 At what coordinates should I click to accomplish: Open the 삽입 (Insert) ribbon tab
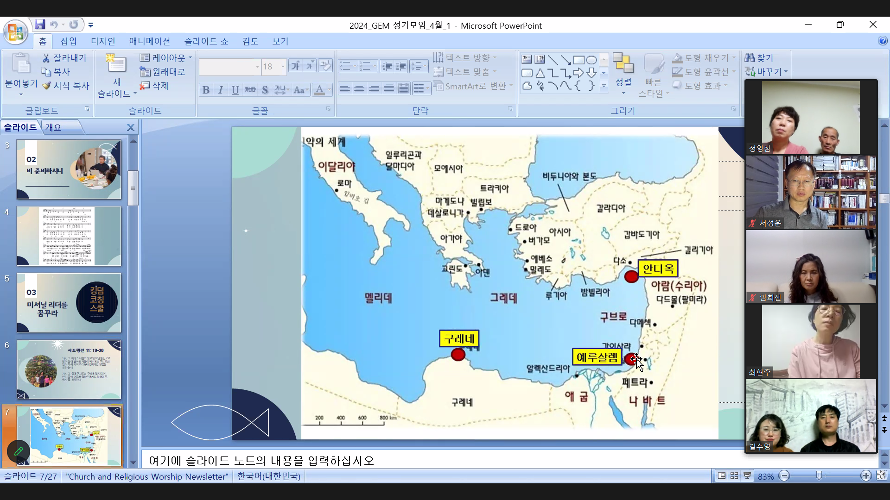coord(69,41)
